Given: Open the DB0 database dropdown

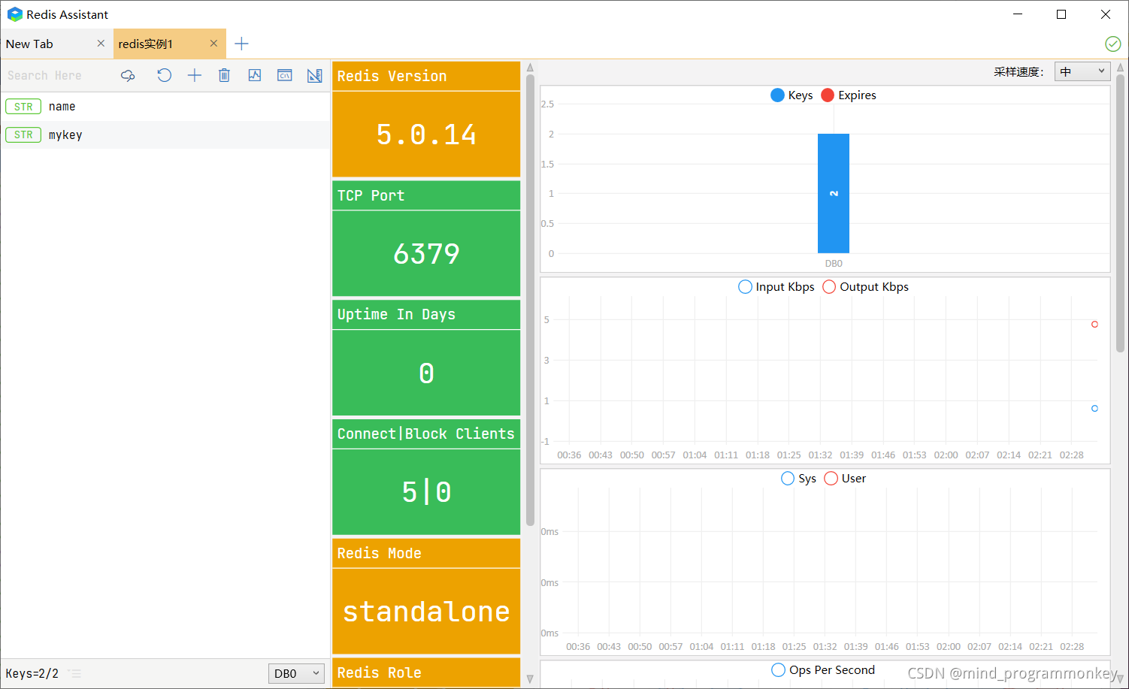Looking at the screenshot, I should pyautogui.click(x=296, y=673).
